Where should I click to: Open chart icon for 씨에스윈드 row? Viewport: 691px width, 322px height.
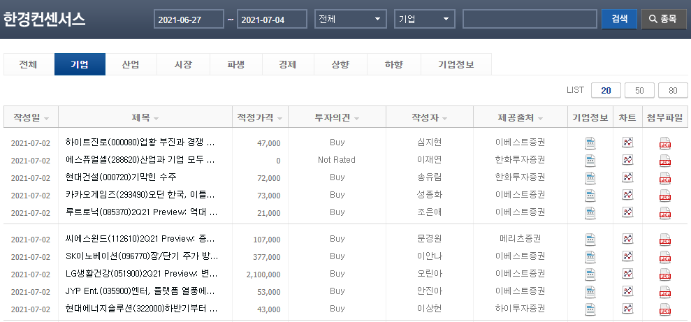click(627, 239)
